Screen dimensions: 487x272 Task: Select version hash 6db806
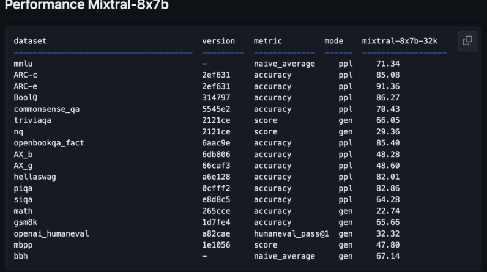tap(216, 155)
